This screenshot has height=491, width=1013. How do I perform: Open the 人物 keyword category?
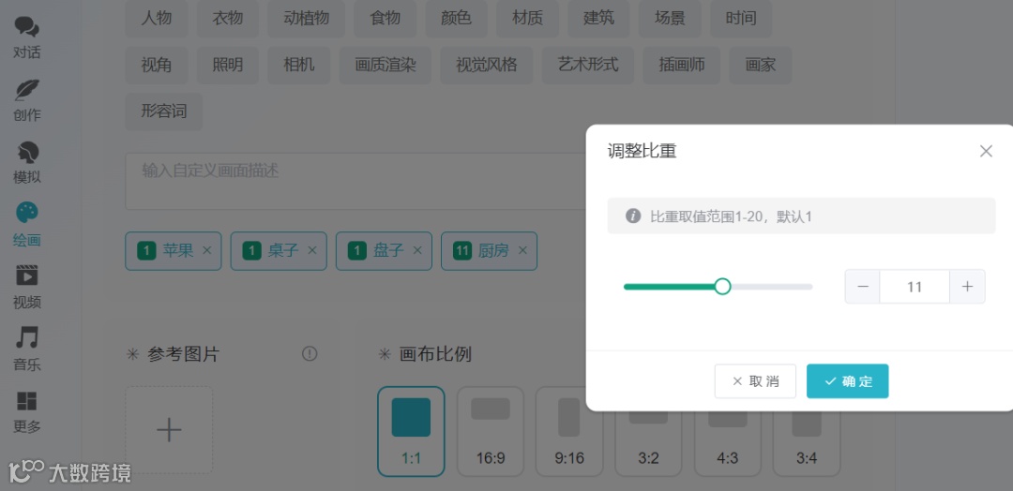click(x=157, y=18)
